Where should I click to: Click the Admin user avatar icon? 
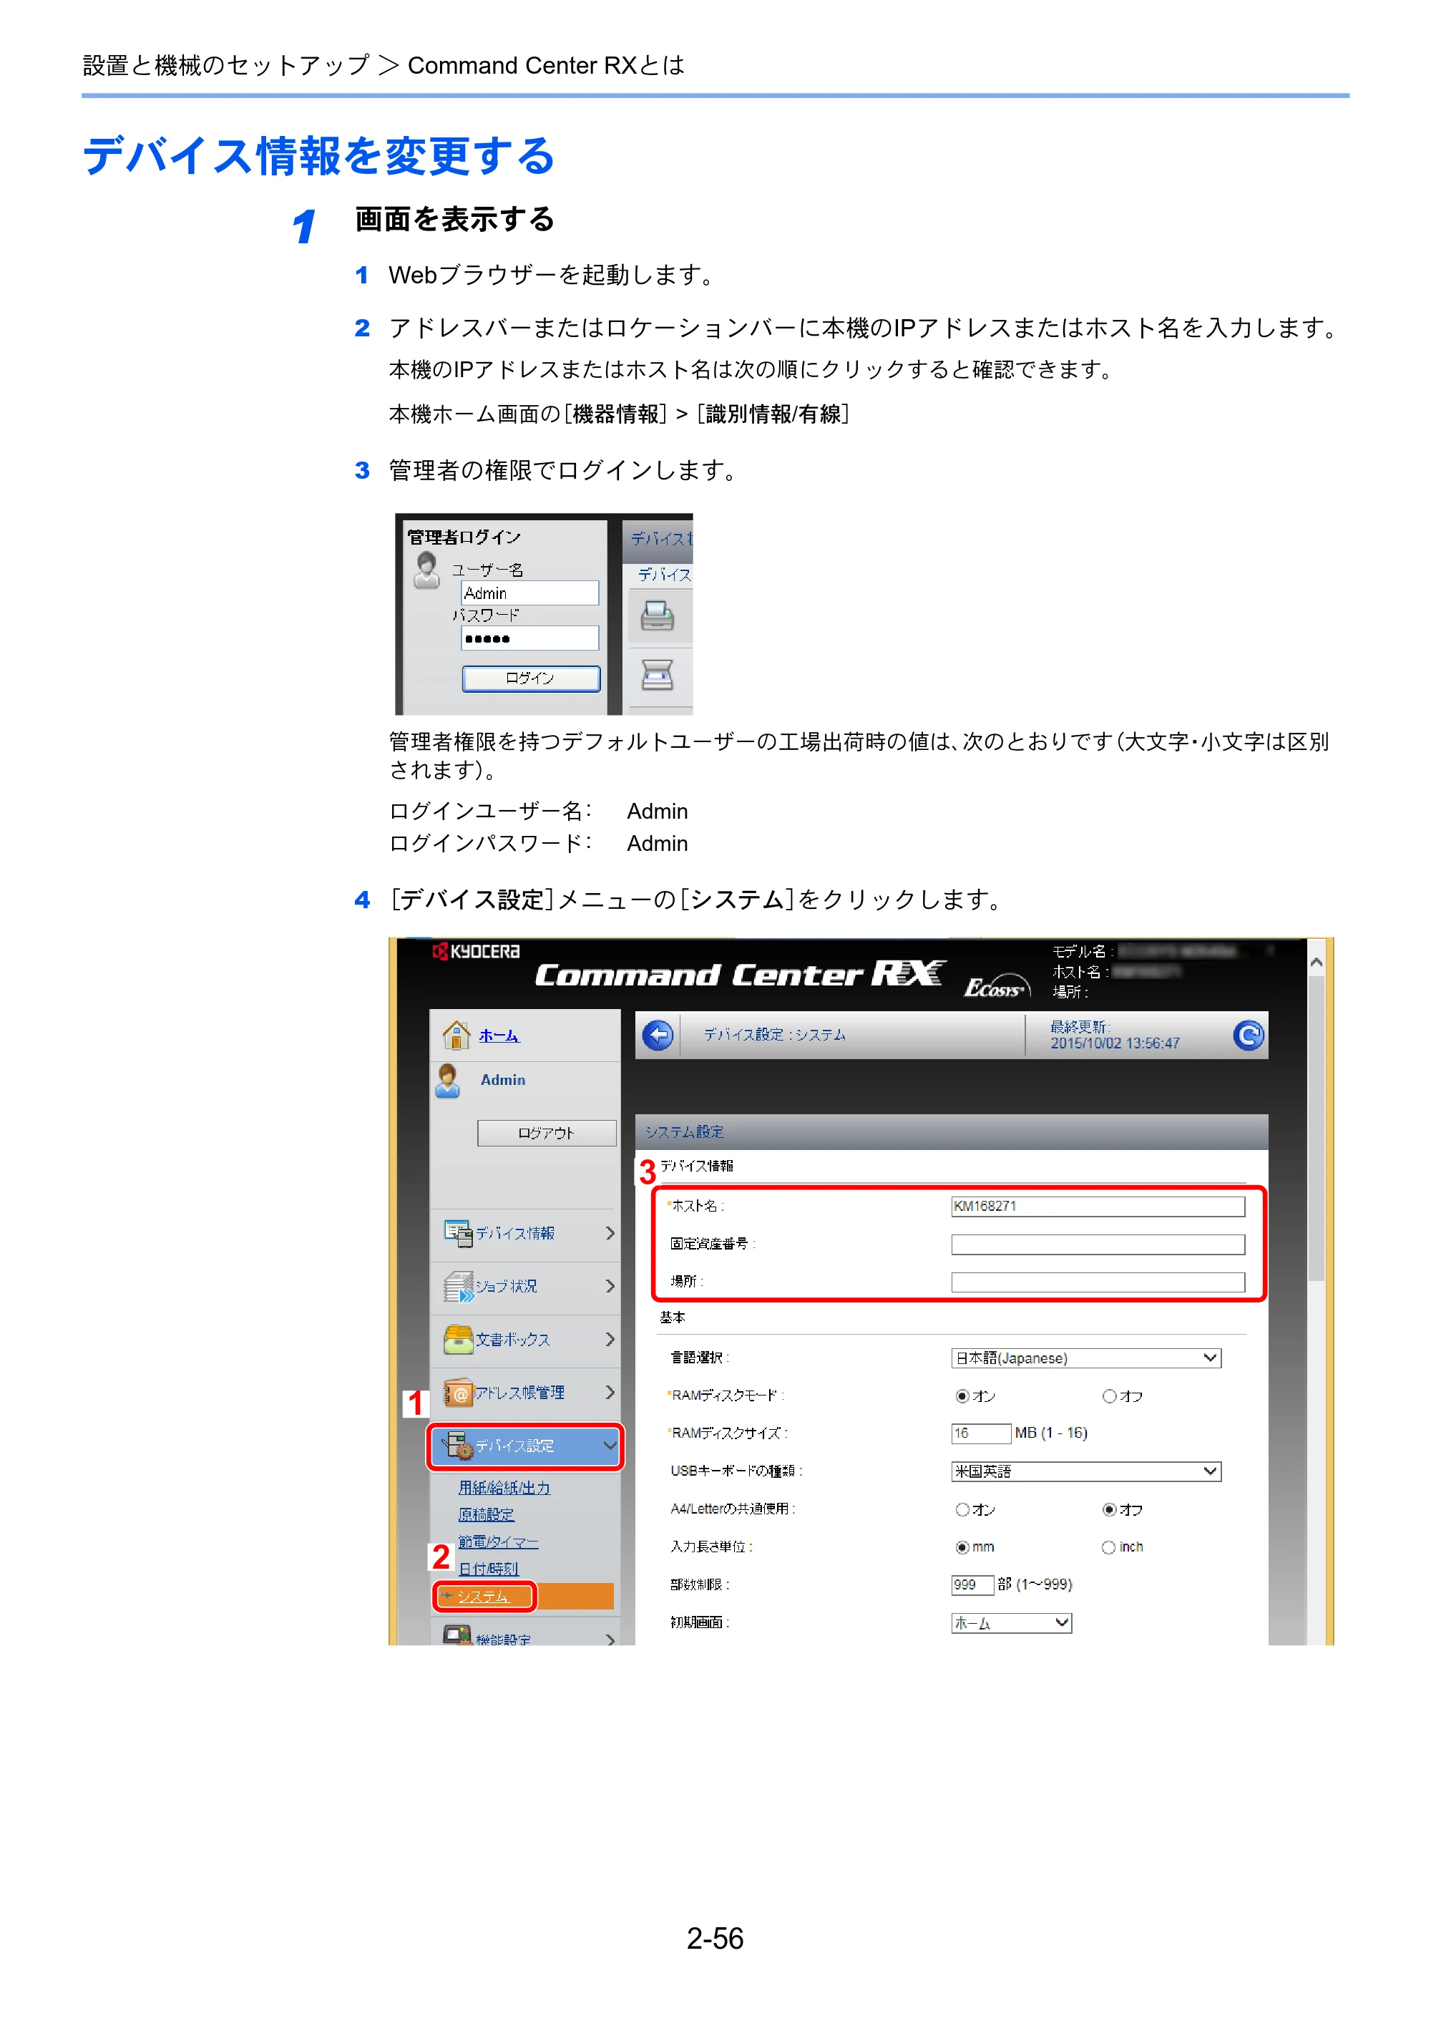pyautogui.click(x=448, y=1080)
